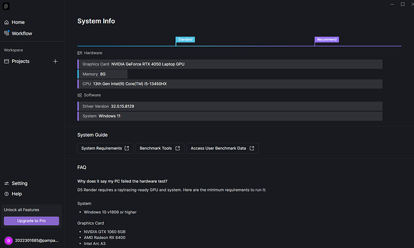Switch to the Workflow section

tap(22, 33)
